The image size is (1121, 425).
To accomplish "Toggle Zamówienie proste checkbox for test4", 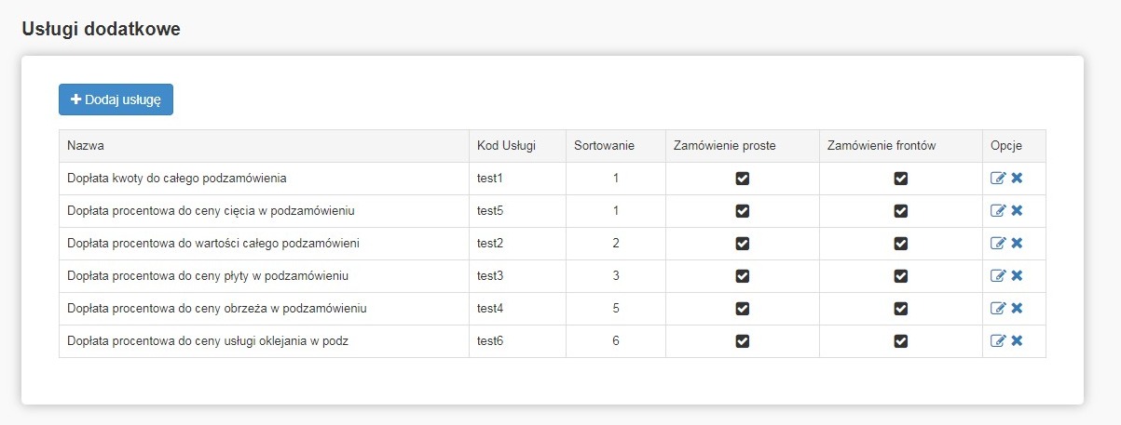I will [743, 309].
